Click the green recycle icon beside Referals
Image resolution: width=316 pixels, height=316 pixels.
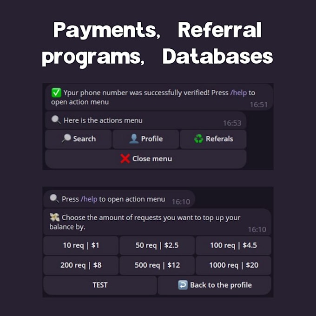(x=199, y=139)
